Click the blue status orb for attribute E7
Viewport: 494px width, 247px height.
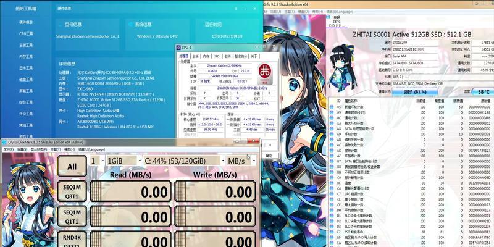[332, 232]
